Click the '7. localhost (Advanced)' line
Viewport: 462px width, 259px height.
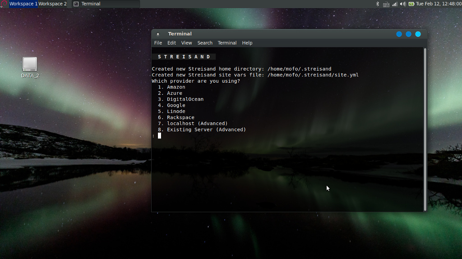[193, 123]
